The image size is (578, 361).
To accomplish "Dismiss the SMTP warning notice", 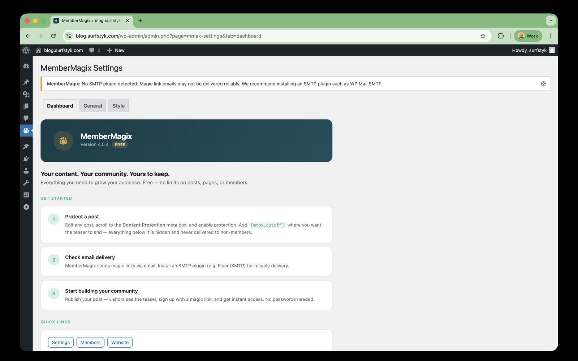I will [543, 83].
